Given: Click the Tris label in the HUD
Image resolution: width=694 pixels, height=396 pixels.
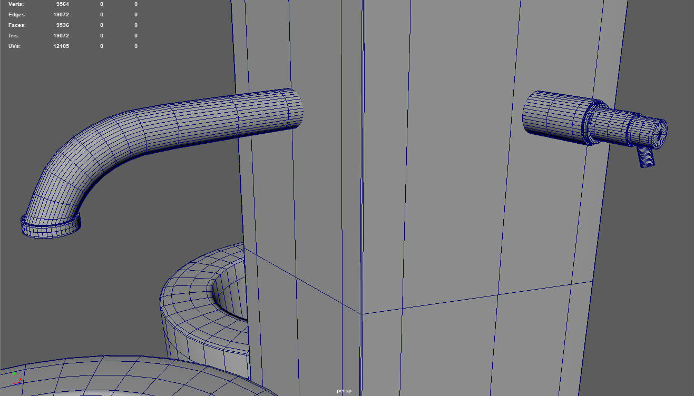Looking at the screenshot, I should [15, 36].
